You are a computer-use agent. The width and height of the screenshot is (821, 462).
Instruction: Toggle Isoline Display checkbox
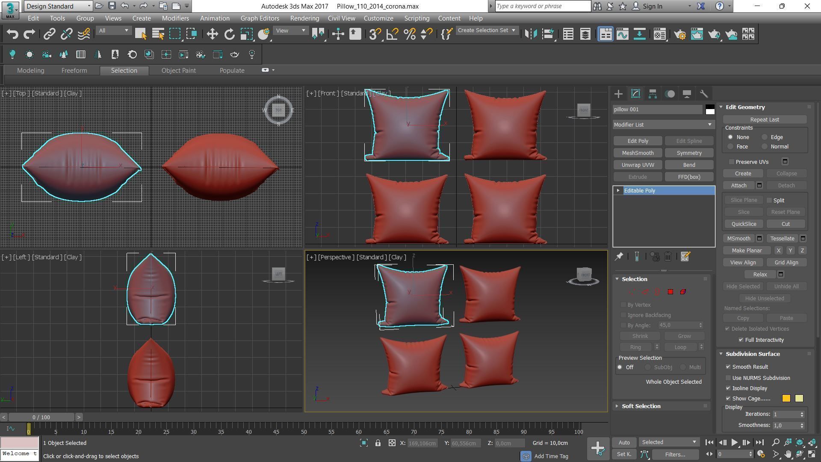728,388
